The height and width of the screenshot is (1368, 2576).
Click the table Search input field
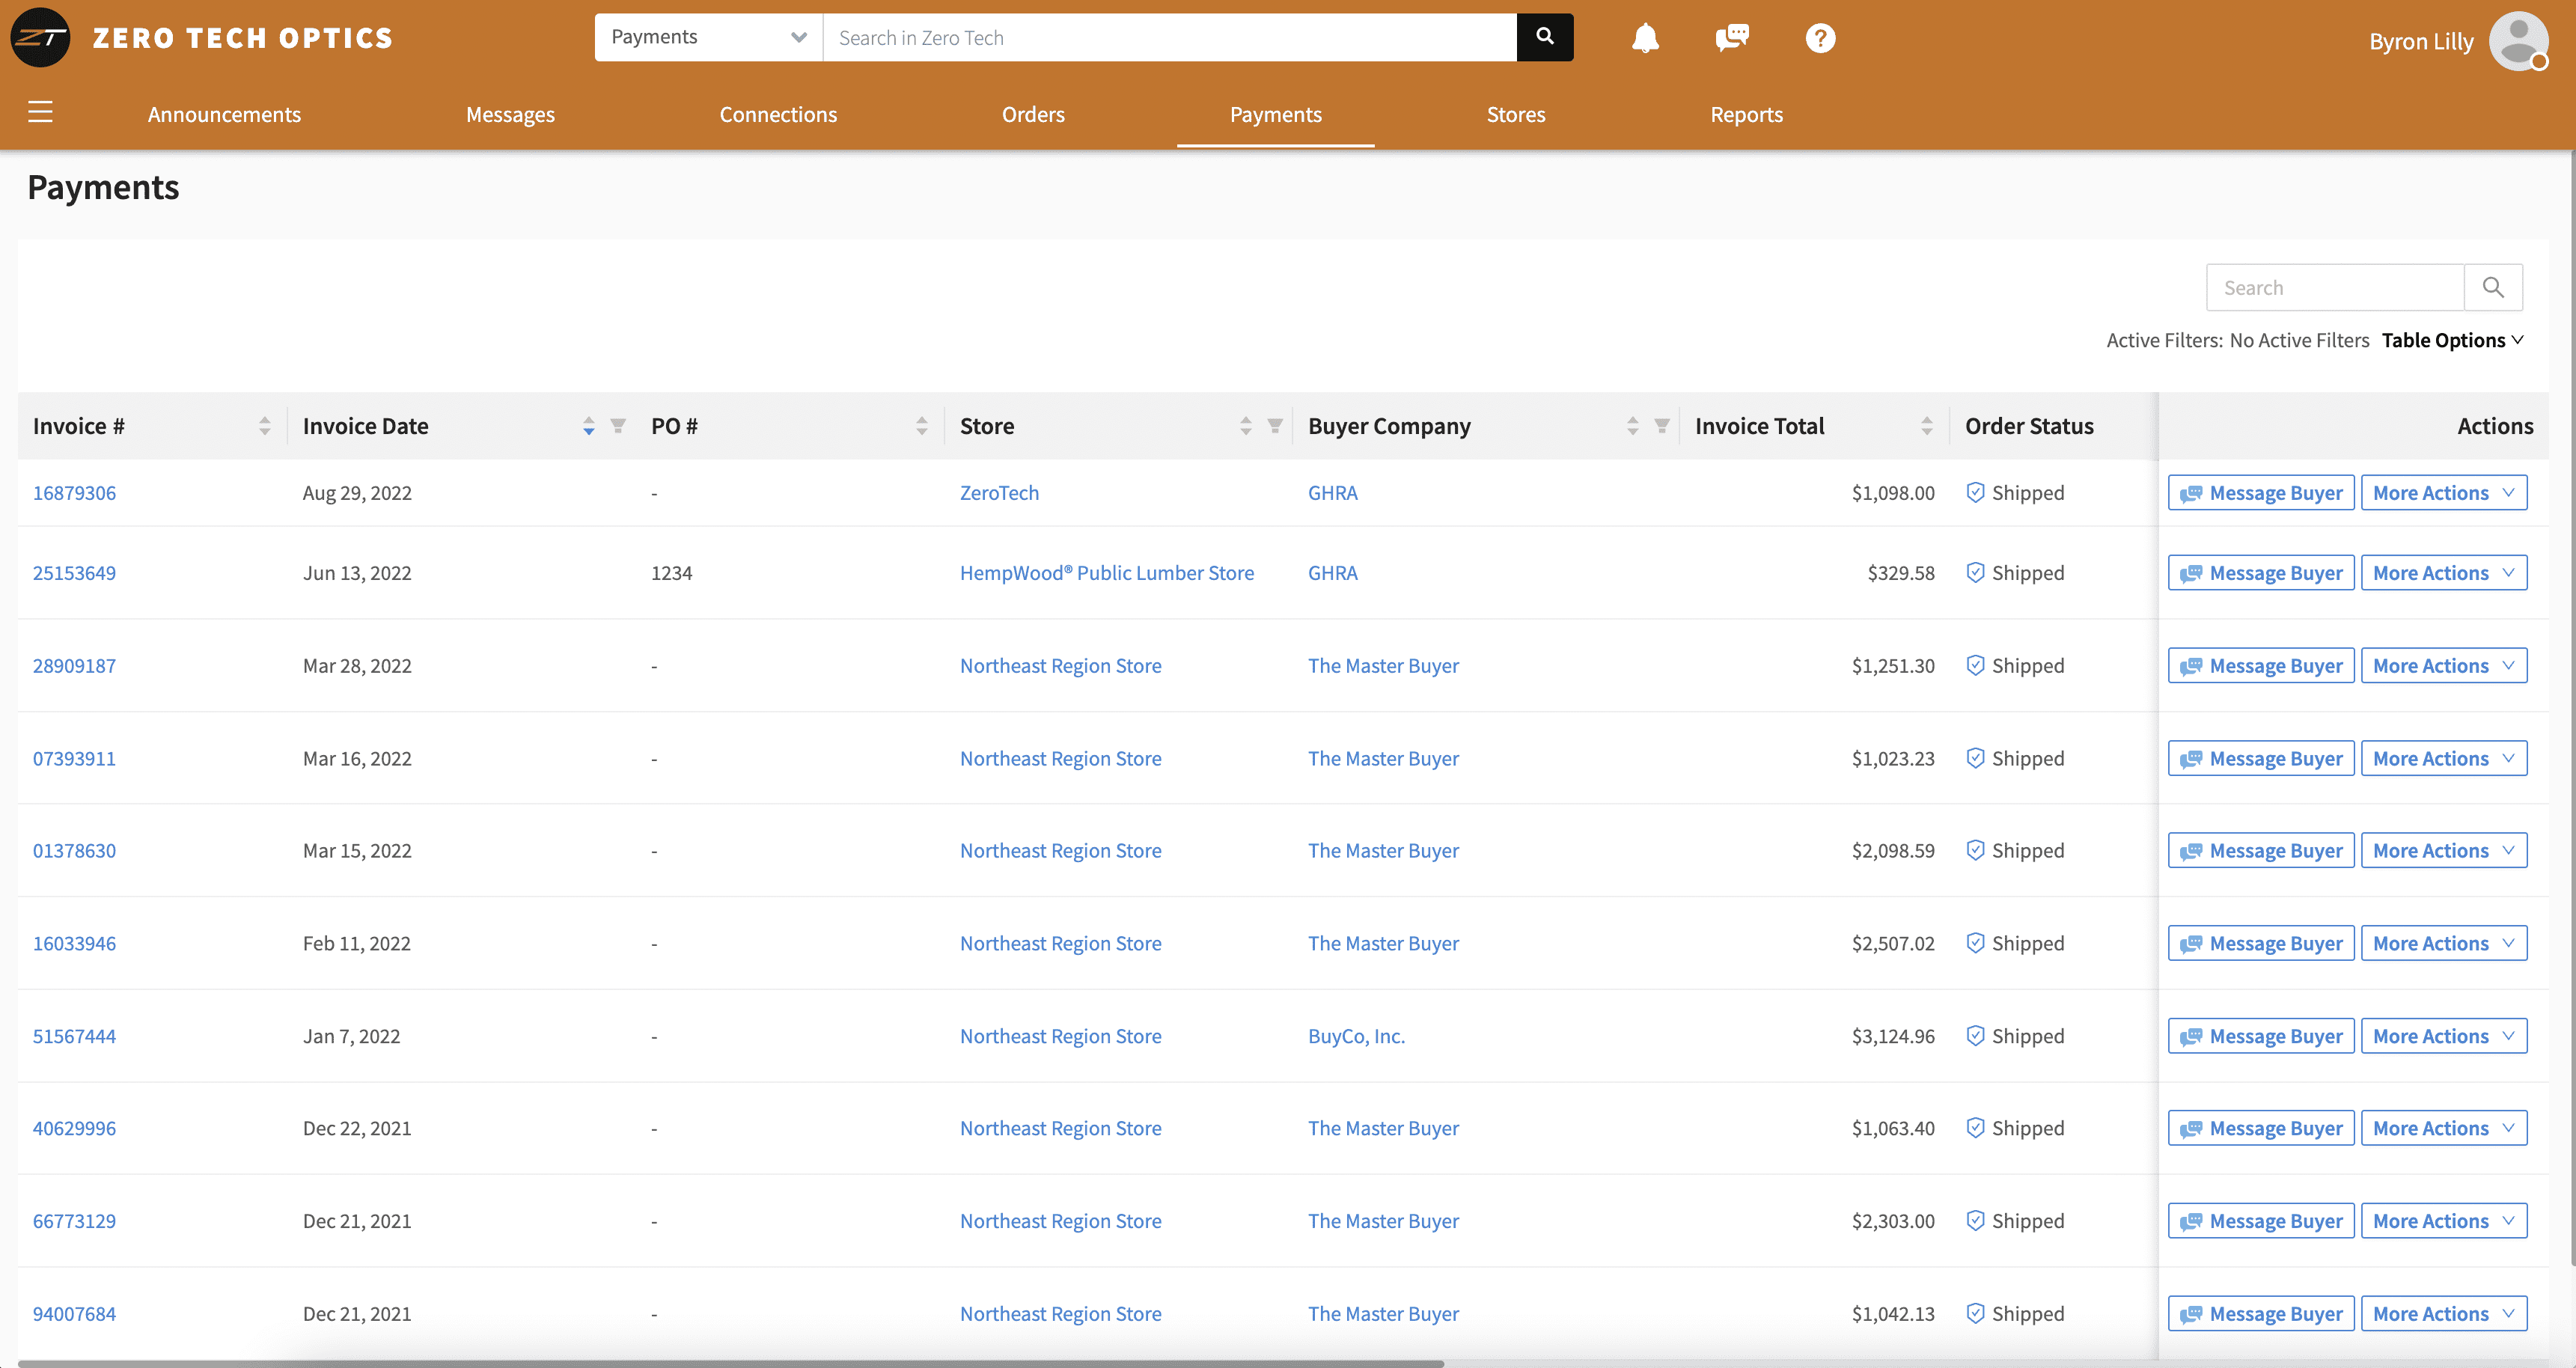tap(2335, 288)
